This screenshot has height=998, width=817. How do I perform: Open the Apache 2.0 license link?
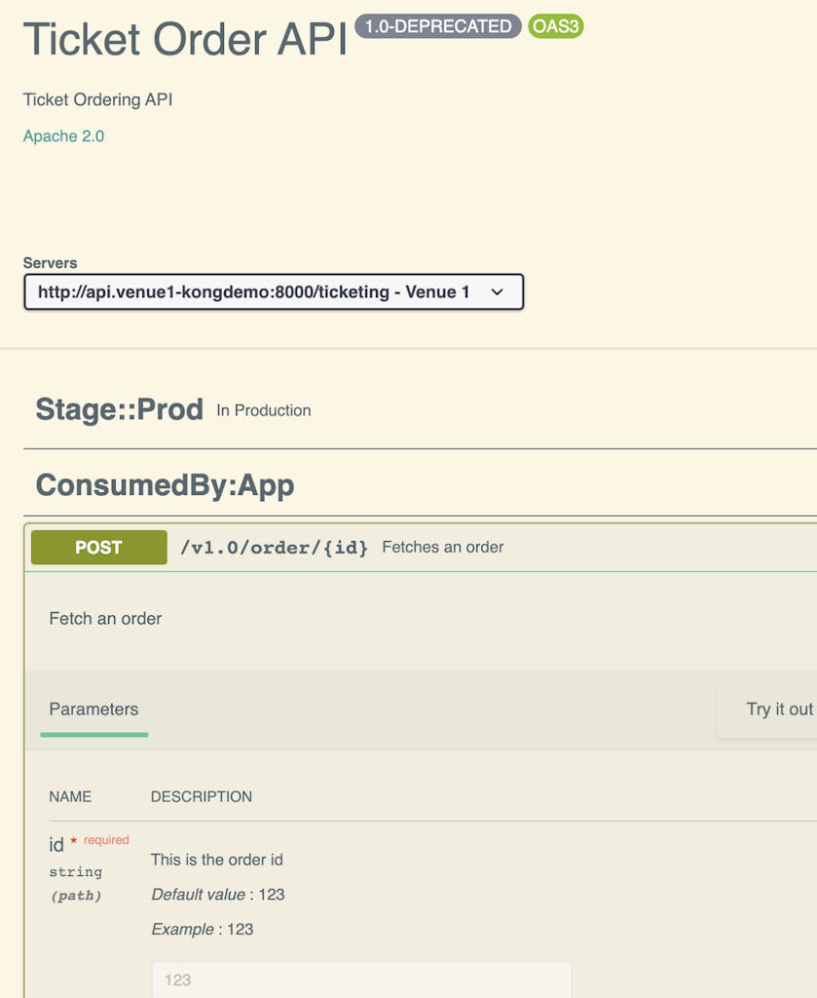63,136
